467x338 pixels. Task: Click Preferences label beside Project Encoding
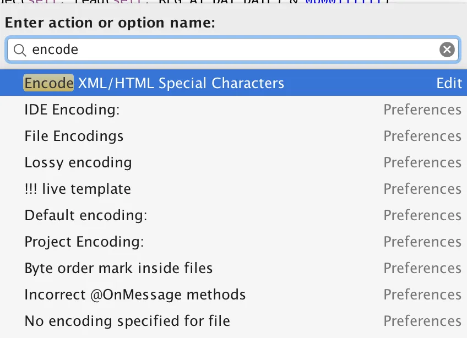[422, 242]
